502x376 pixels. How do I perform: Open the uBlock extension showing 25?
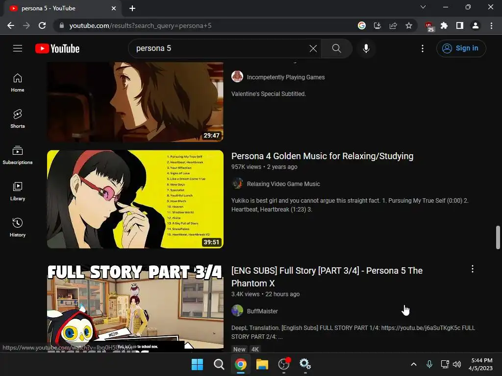click(429, 26)
